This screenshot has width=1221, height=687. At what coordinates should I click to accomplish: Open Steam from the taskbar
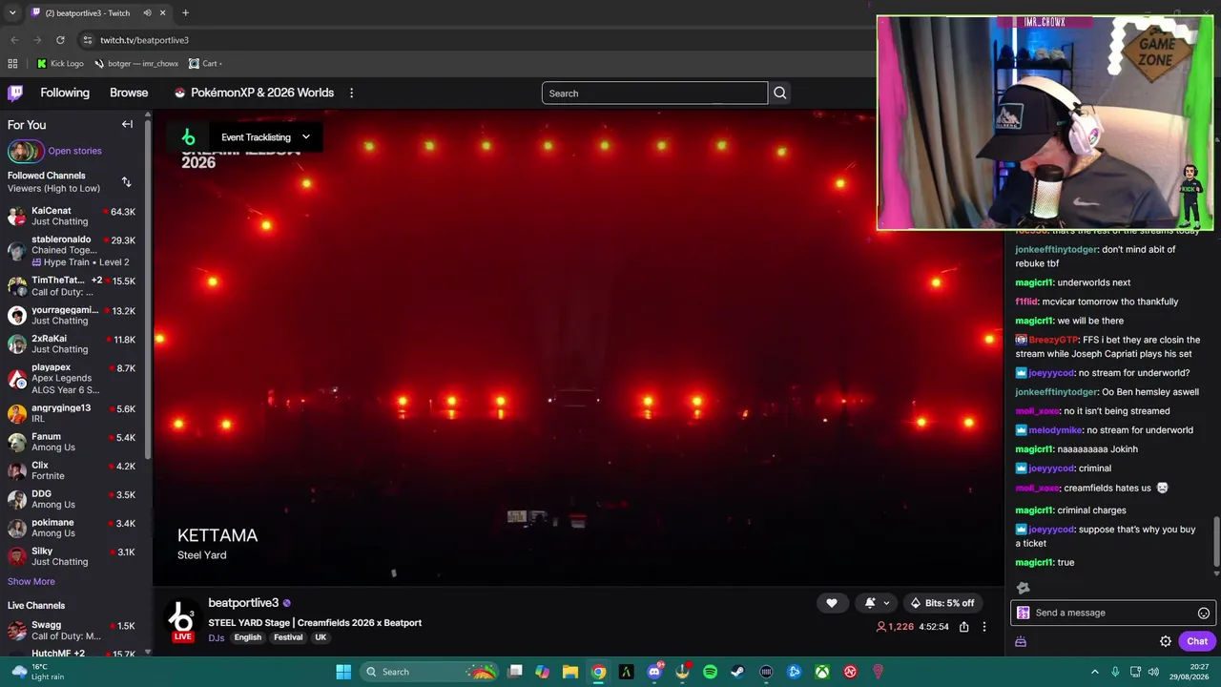(737, 672)
